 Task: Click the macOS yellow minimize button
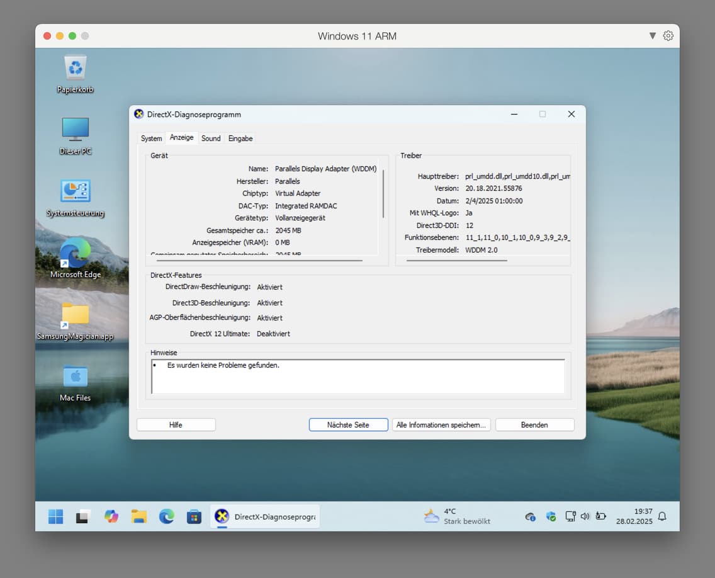60,36
